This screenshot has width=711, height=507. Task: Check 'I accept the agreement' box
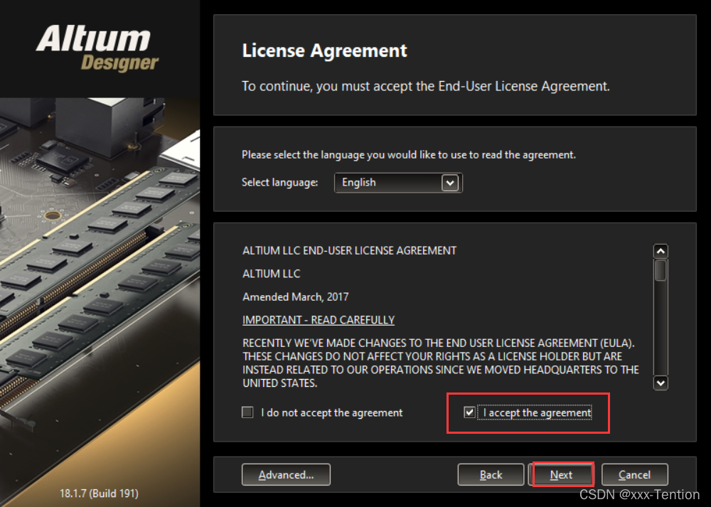469,412
